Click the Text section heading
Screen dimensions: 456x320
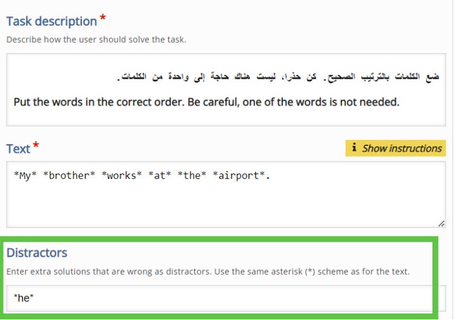18,148
